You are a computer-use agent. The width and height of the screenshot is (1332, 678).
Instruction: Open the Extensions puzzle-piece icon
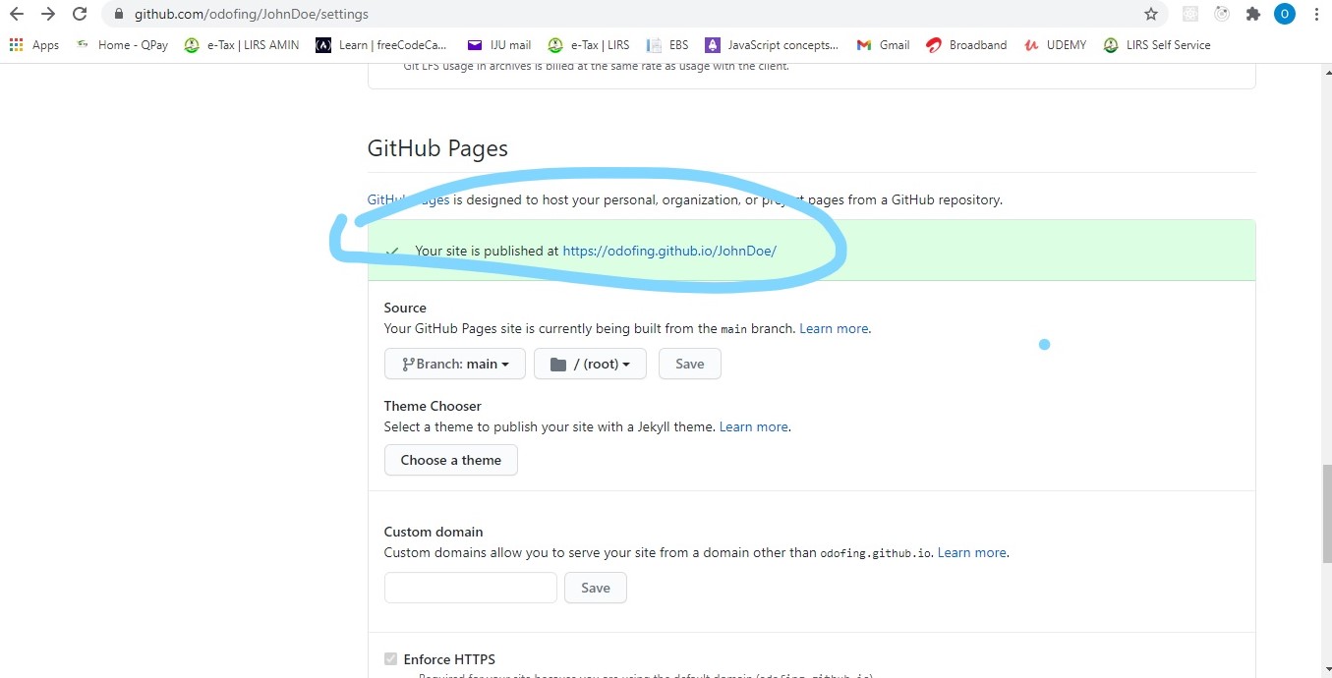1252,14
